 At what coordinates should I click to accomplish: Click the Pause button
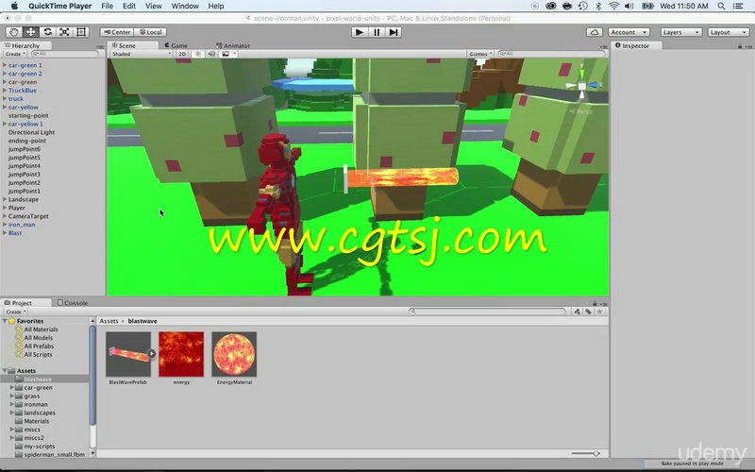click(x=377, y=32)
